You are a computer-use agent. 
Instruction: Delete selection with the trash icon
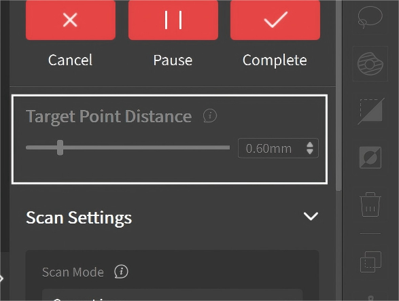[370, 205]
